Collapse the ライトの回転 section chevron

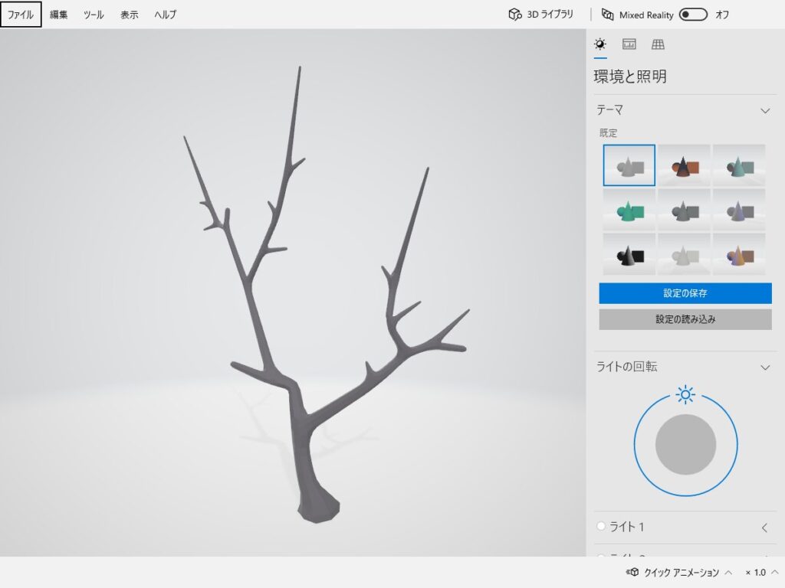tap(764, 367)
